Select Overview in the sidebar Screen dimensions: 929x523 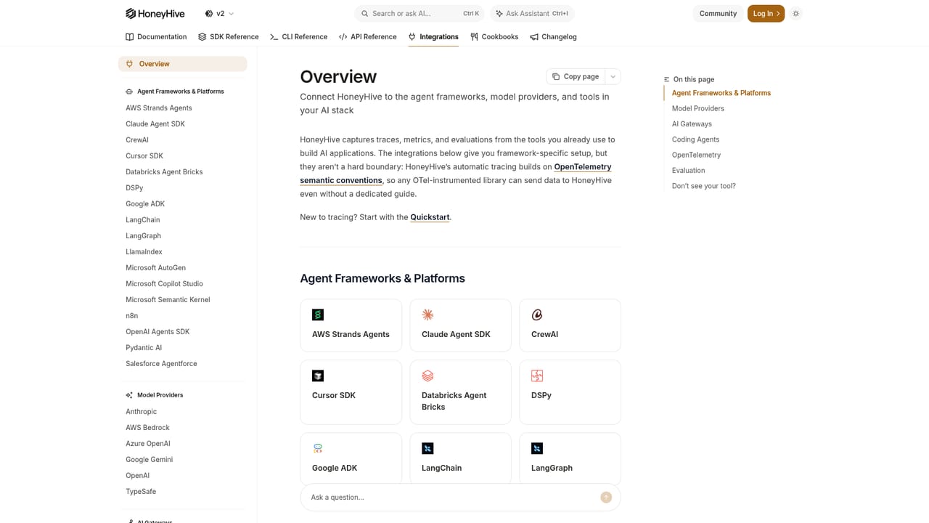pos(182,64)
